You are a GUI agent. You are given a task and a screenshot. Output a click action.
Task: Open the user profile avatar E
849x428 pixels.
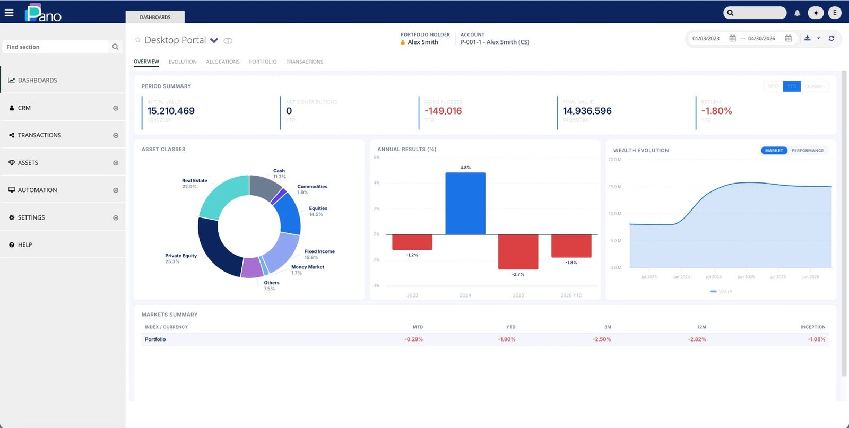tap(835, 13)
